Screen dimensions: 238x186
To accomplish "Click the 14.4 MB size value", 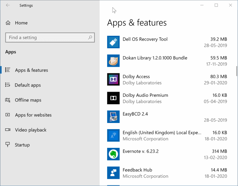I will click(x=219, y=170).
